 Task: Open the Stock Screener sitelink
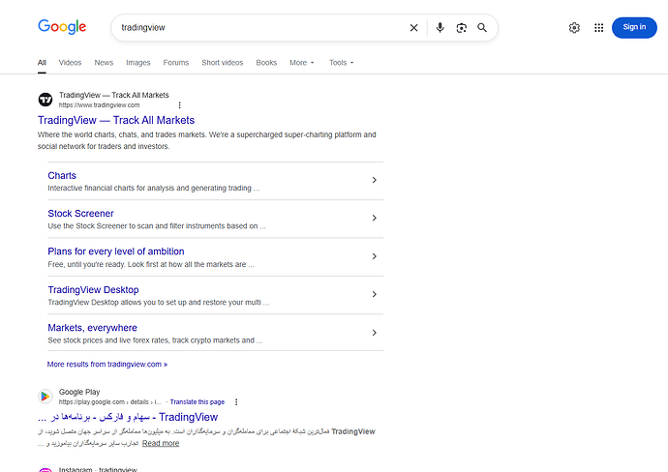80,213
